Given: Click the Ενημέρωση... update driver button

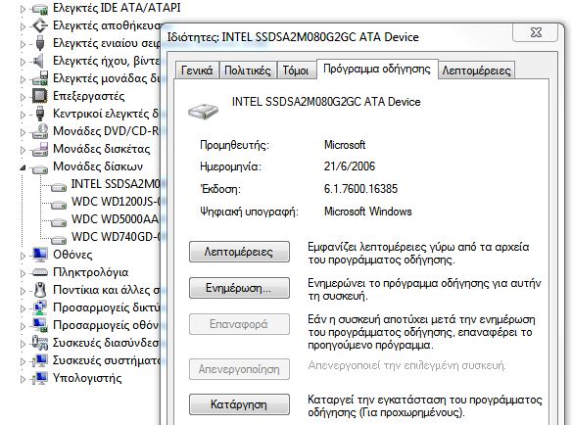Looking at the screenshot, I should (239, 288).
